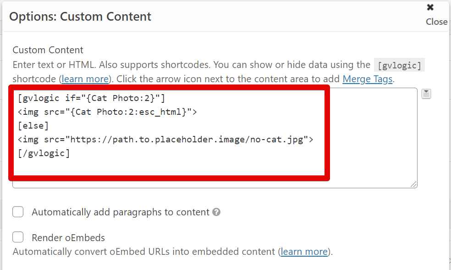Enable Automatically add paragraphs to content checkbox
This screenshot has width=451, height=270.
click(x=18, y=212)
